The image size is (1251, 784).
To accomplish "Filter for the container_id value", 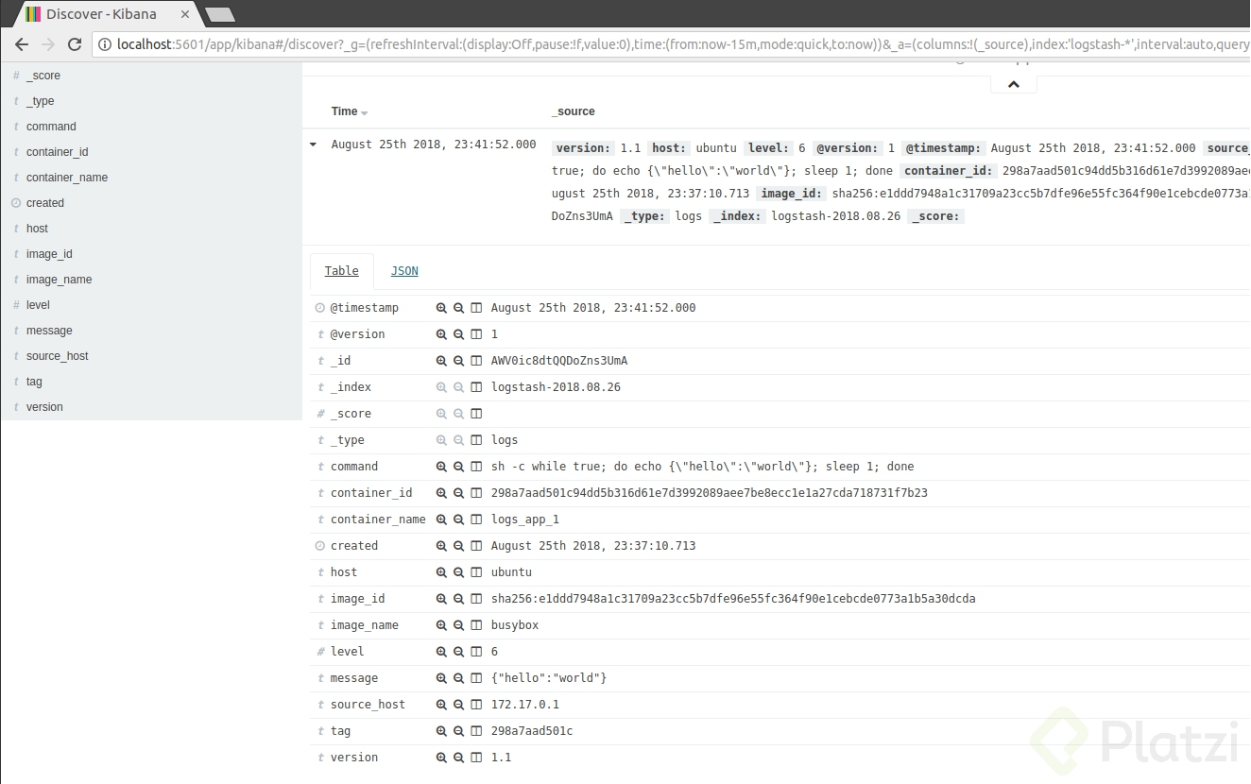I will (441, 493).
